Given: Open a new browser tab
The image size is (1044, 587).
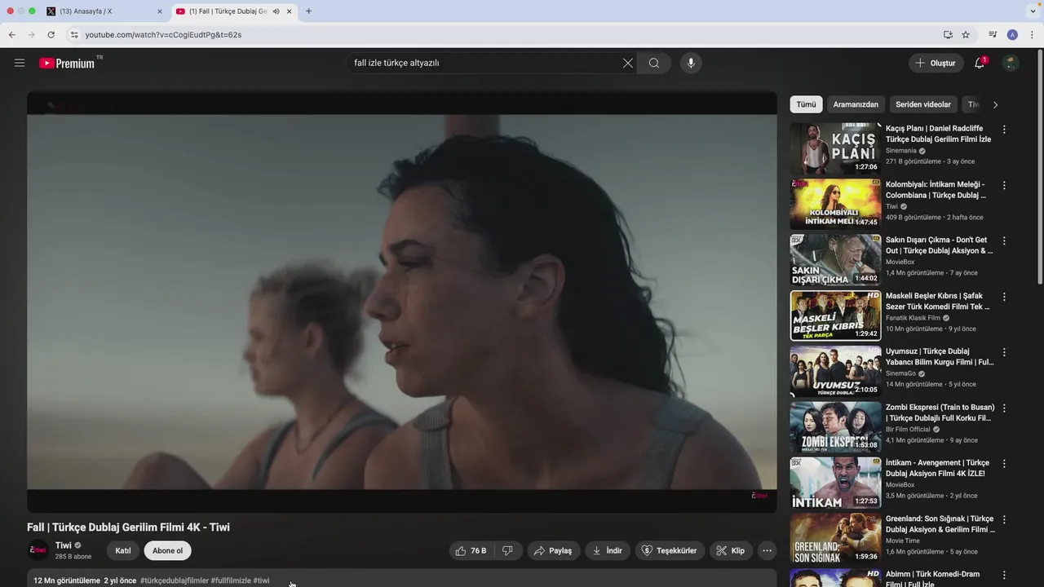Looking at the screenshot, I should click(308, 11).
